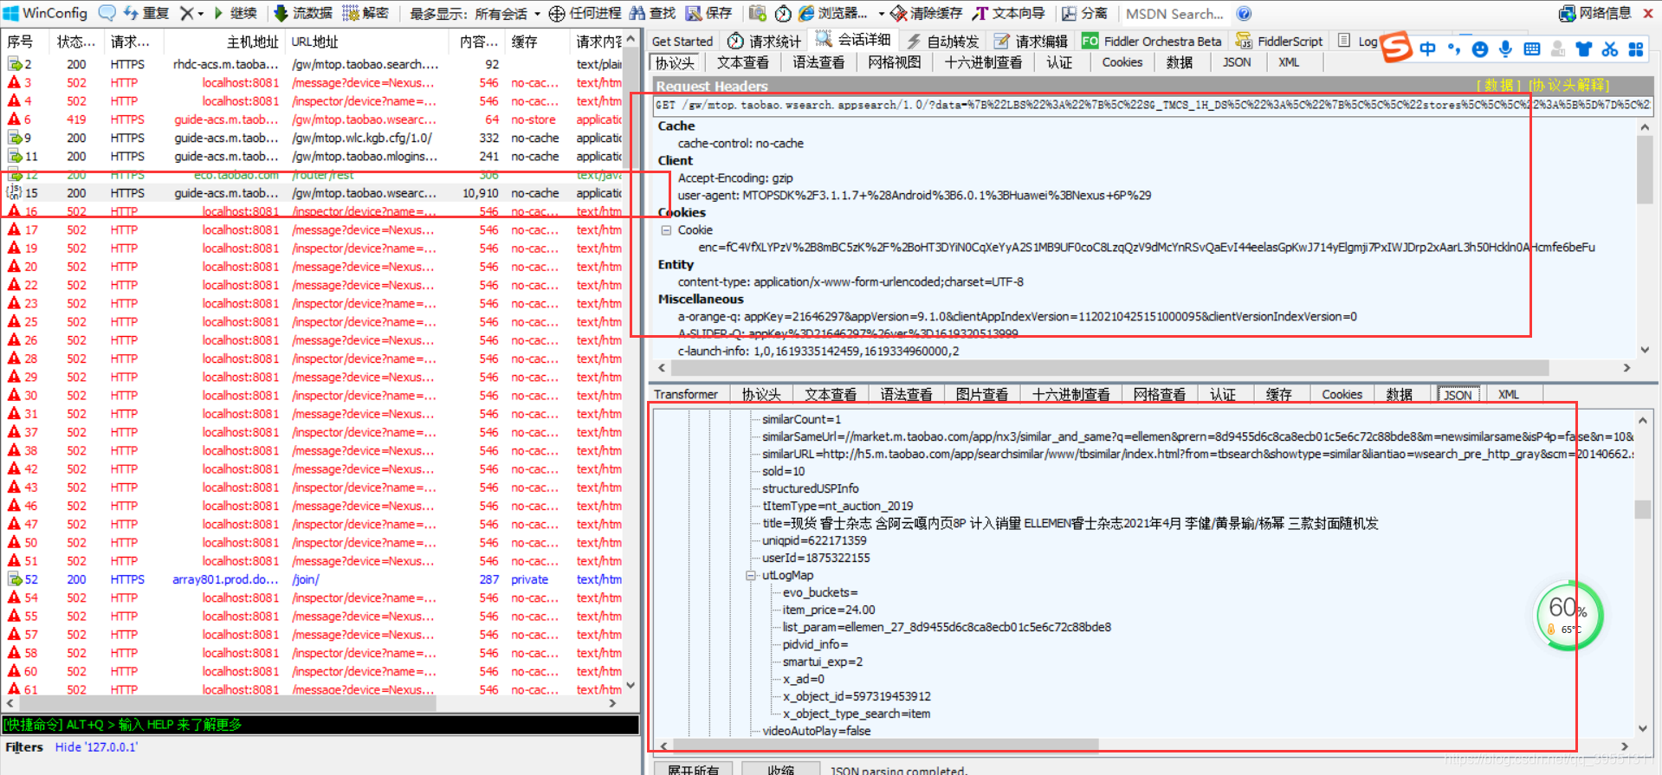Viewport: 1662px width, 775px height.
Task: Click the [数据] Raw link
Action: pos(1498,85)
